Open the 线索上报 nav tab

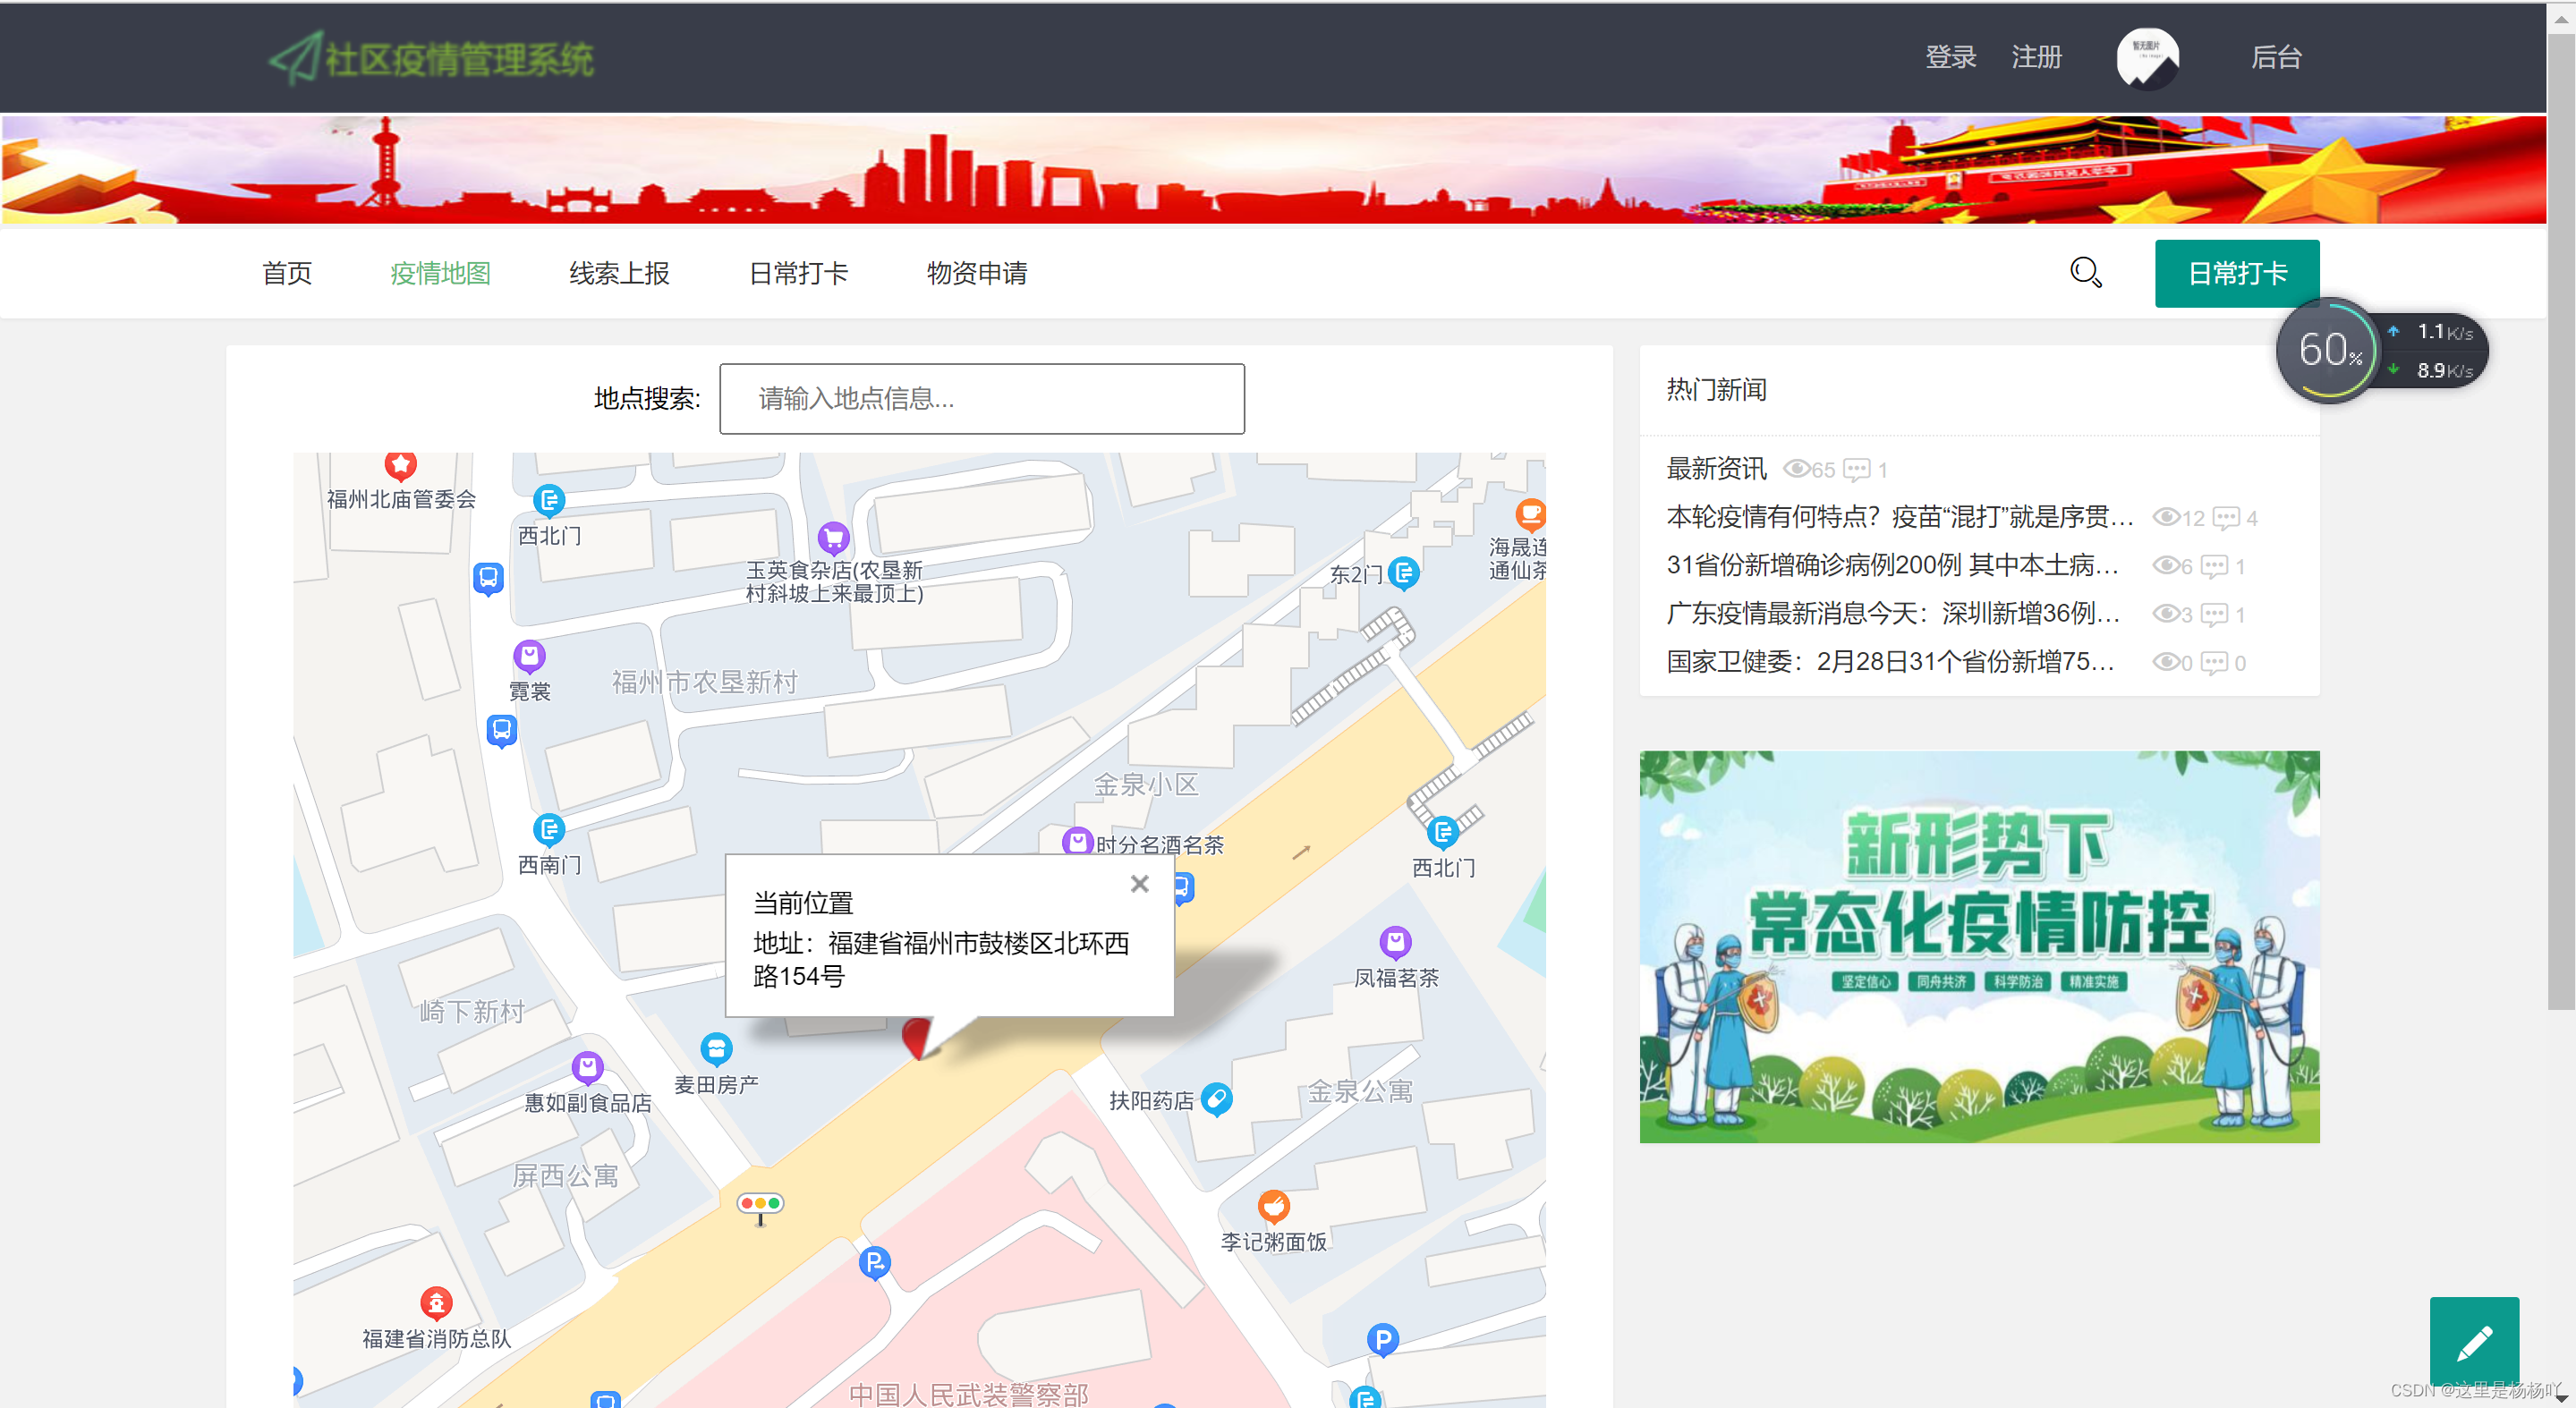coord(619,273)
